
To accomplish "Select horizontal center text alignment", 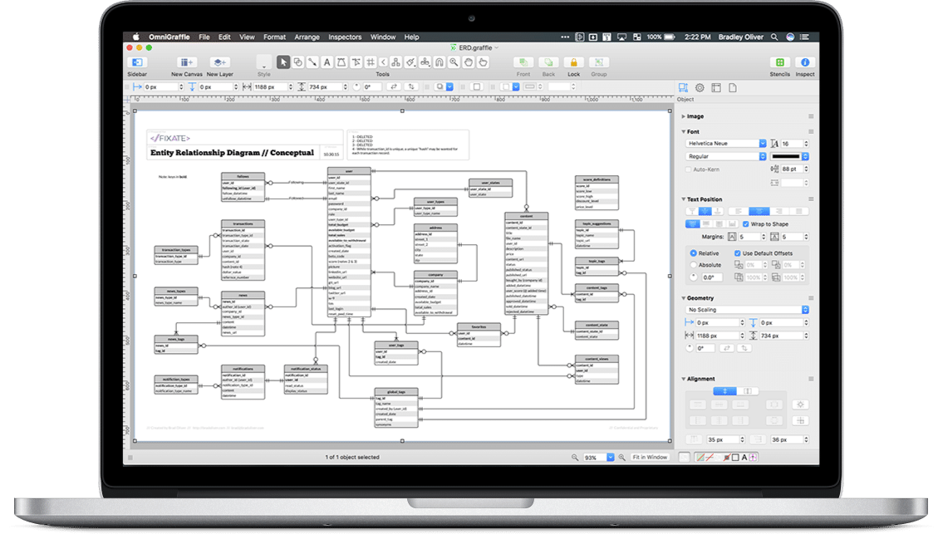I will click(759, 212).
